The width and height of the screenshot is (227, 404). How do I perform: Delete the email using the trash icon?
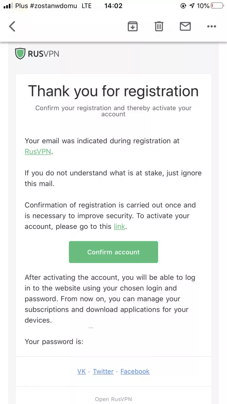pyautogui.click(x=159, y=26)
